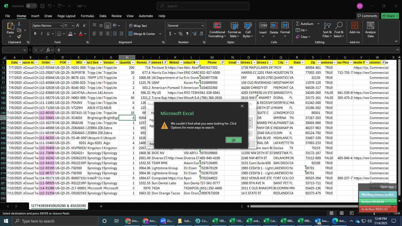Click the horizontal scrollbar at bottom
The width and height of the screenshot is (402, 226).
[x=304, y=206]
